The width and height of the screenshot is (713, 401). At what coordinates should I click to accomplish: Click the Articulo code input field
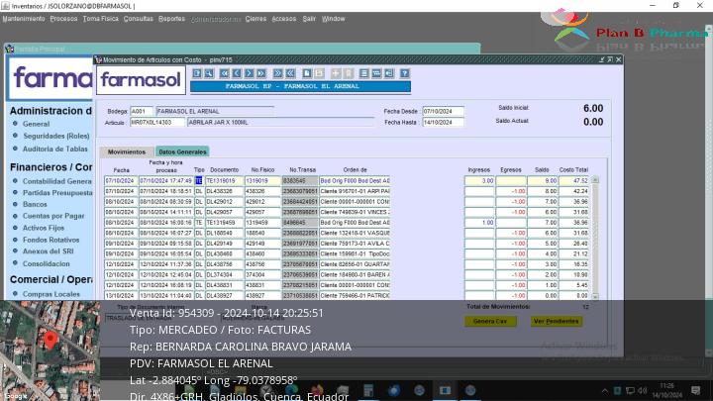(x=157, y=123)
